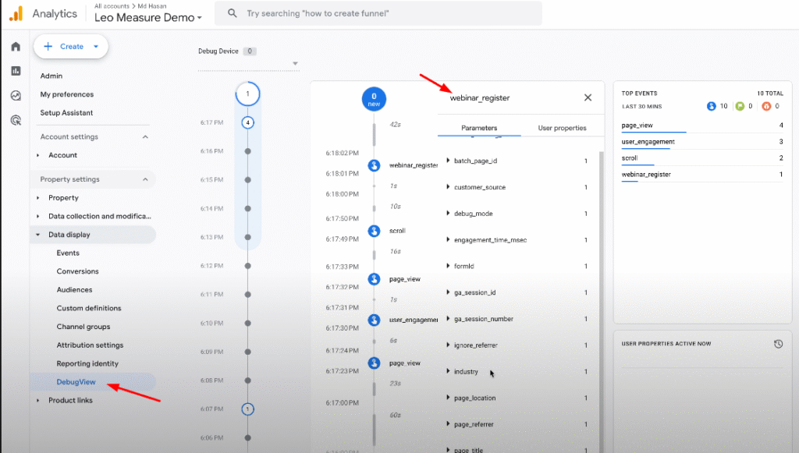799x453 pixels.
Task: Click the webinar_register event icon in timeline
Action: 374,165
